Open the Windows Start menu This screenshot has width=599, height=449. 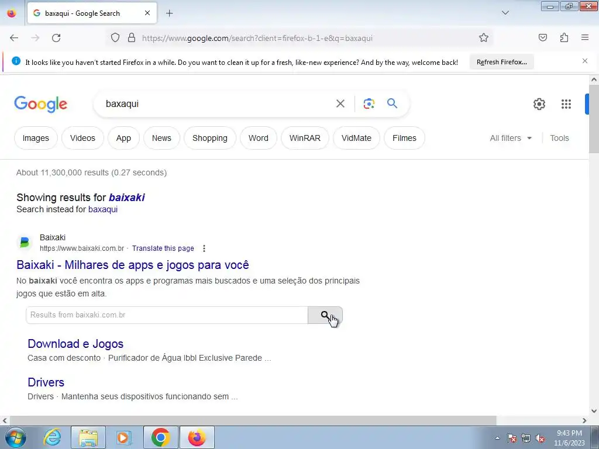16,437
